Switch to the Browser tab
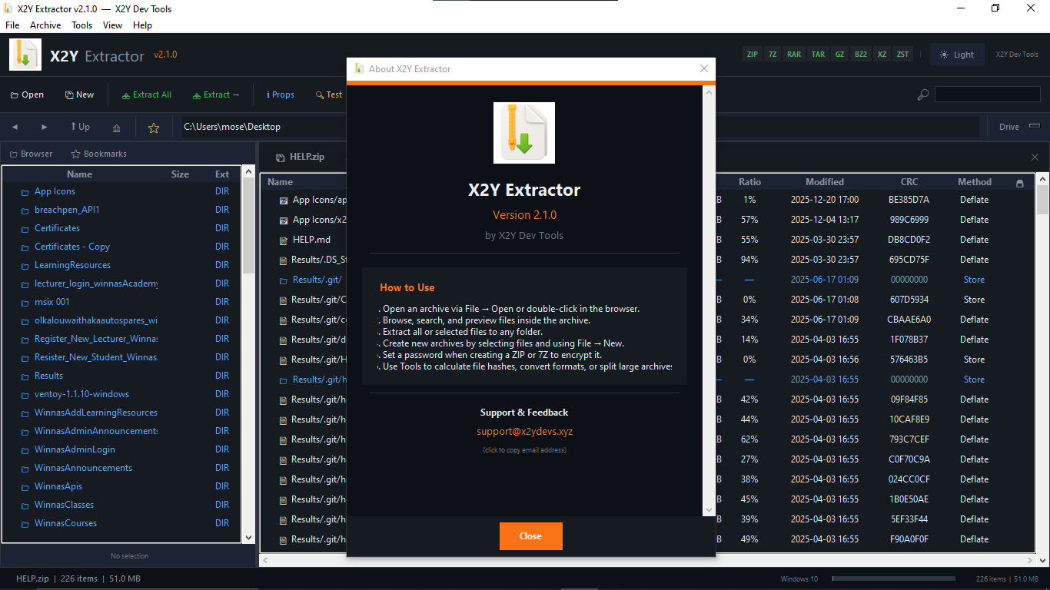The height and width of the screenshot is (590, 1050). (32, 154)
